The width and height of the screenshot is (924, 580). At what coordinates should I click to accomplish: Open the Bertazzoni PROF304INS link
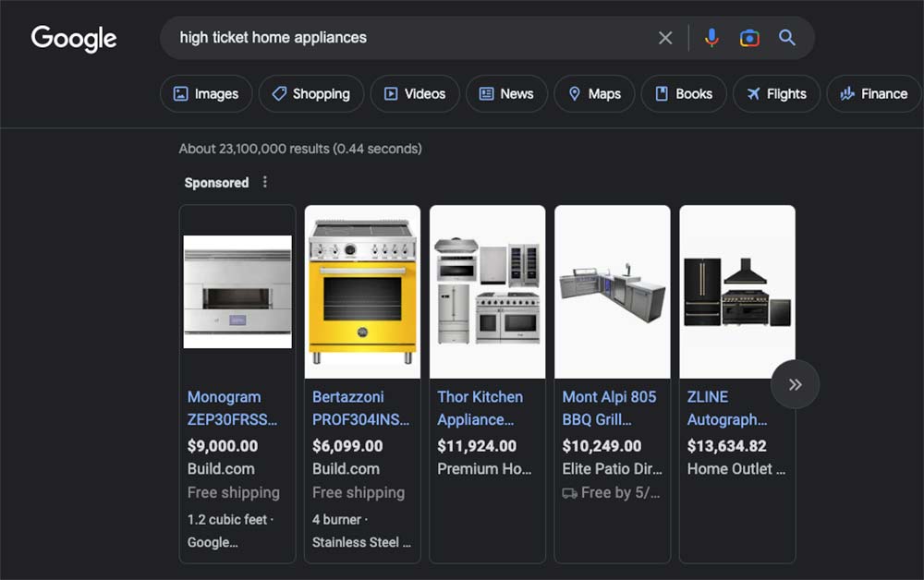(x=360, y=408)
